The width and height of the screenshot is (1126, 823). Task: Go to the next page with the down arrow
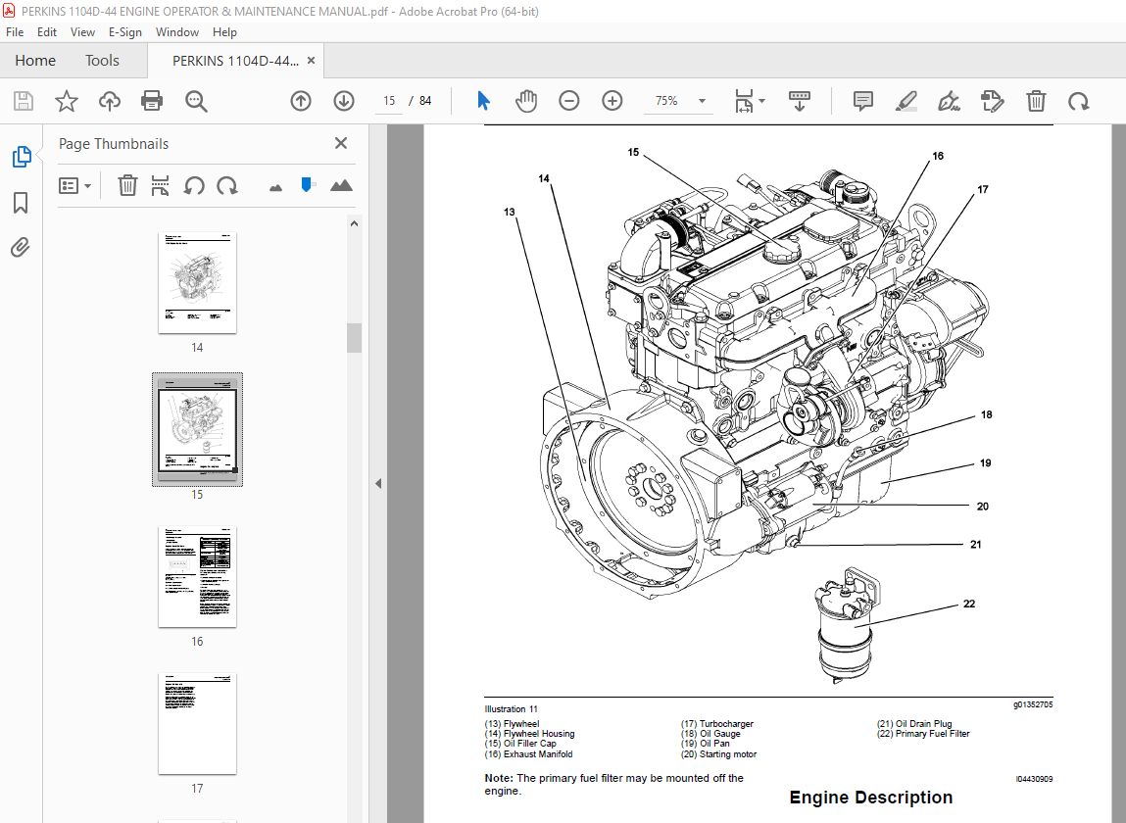(344, 101)
